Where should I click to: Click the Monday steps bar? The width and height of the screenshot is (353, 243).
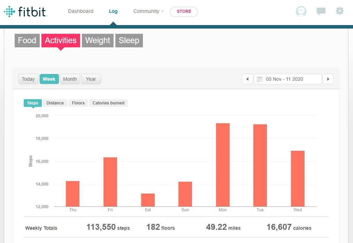click(x=223, y=165)
